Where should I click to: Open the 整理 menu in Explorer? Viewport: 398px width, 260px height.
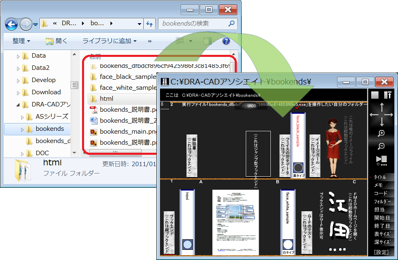(21, 41)
